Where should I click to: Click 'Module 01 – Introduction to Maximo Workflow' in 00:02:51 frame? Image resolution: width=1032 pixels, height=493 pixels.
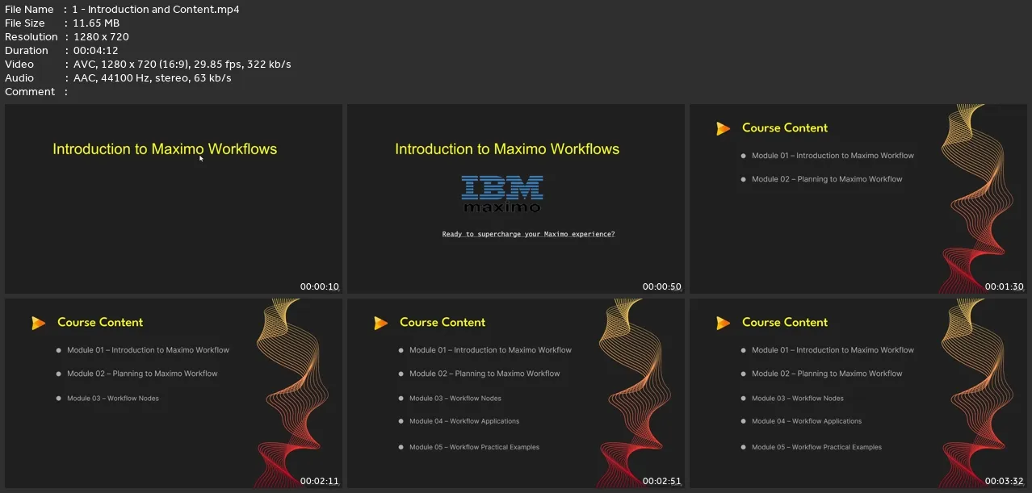click(x=490, y=350)
